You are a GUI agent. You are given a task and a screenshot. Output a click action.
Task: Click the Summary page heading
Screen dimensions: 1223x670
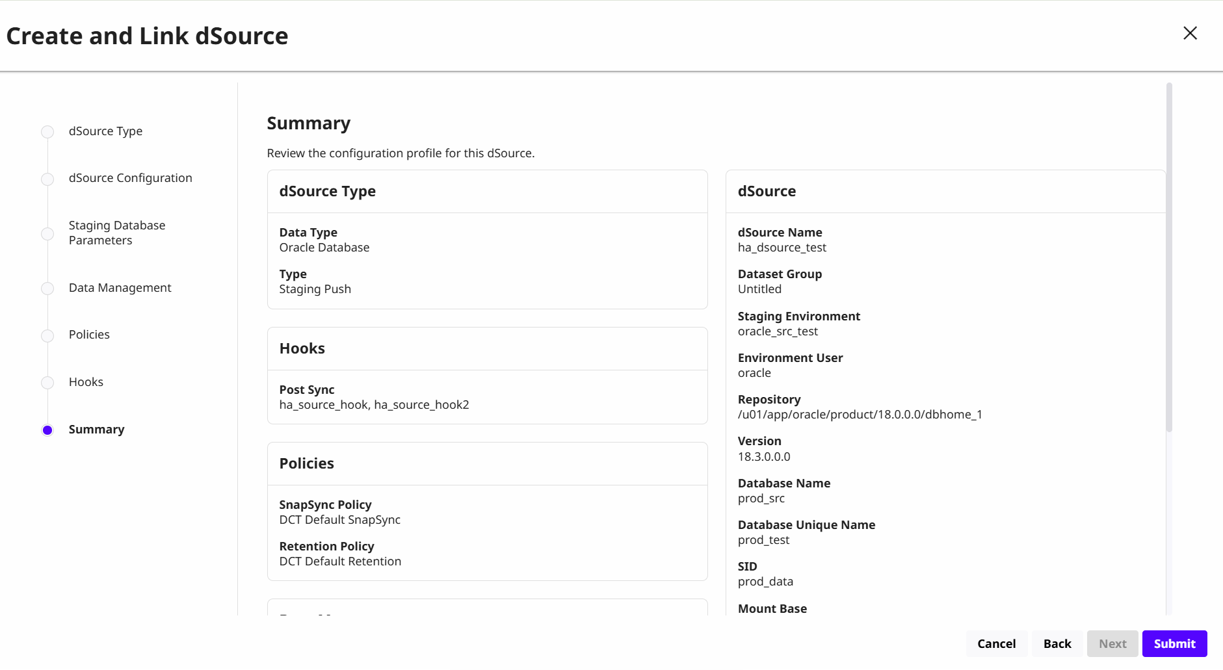click(x=308, y=123)
